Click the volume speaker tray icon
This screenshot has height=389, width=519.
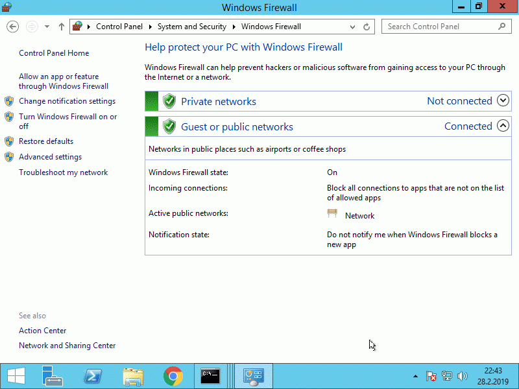463,376
